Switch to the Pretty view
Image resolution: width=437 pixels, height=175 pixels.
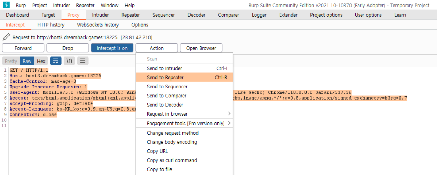(11, 61)
